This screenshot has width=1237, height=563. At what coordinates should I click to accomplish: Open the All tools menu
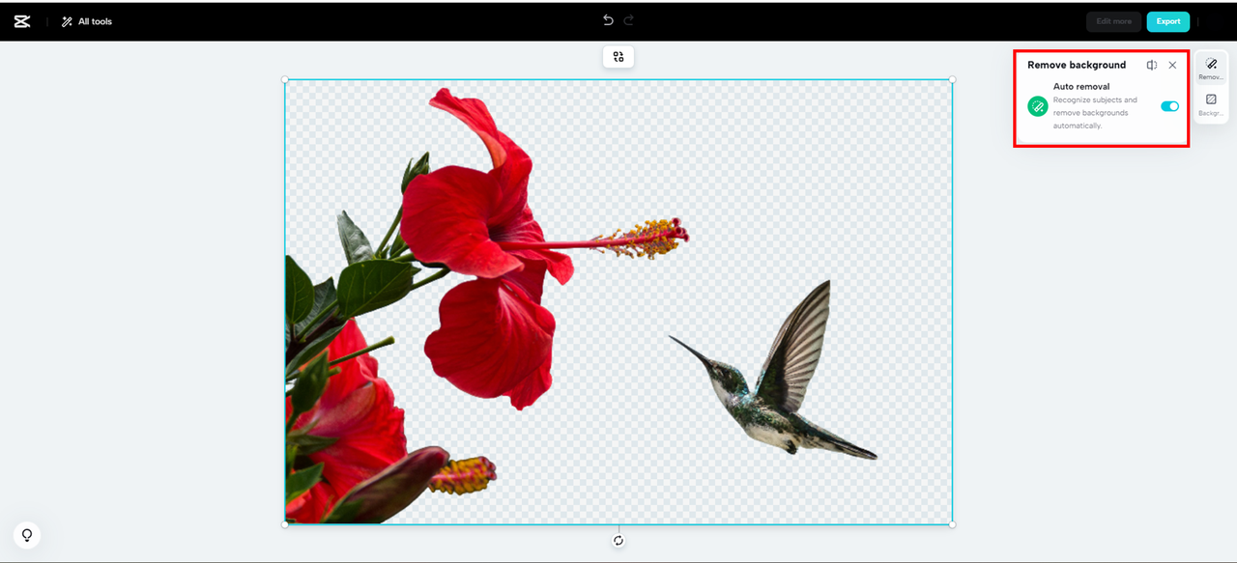87,21
